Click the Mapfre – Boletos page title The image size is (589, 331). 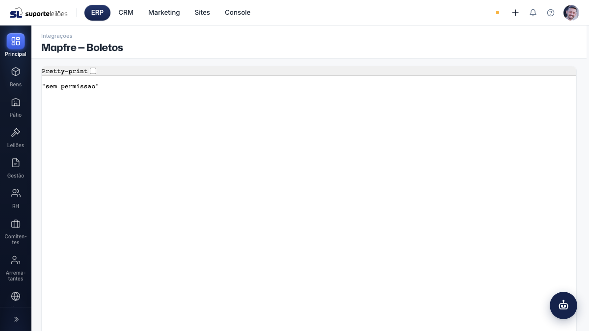click(82, 48)
